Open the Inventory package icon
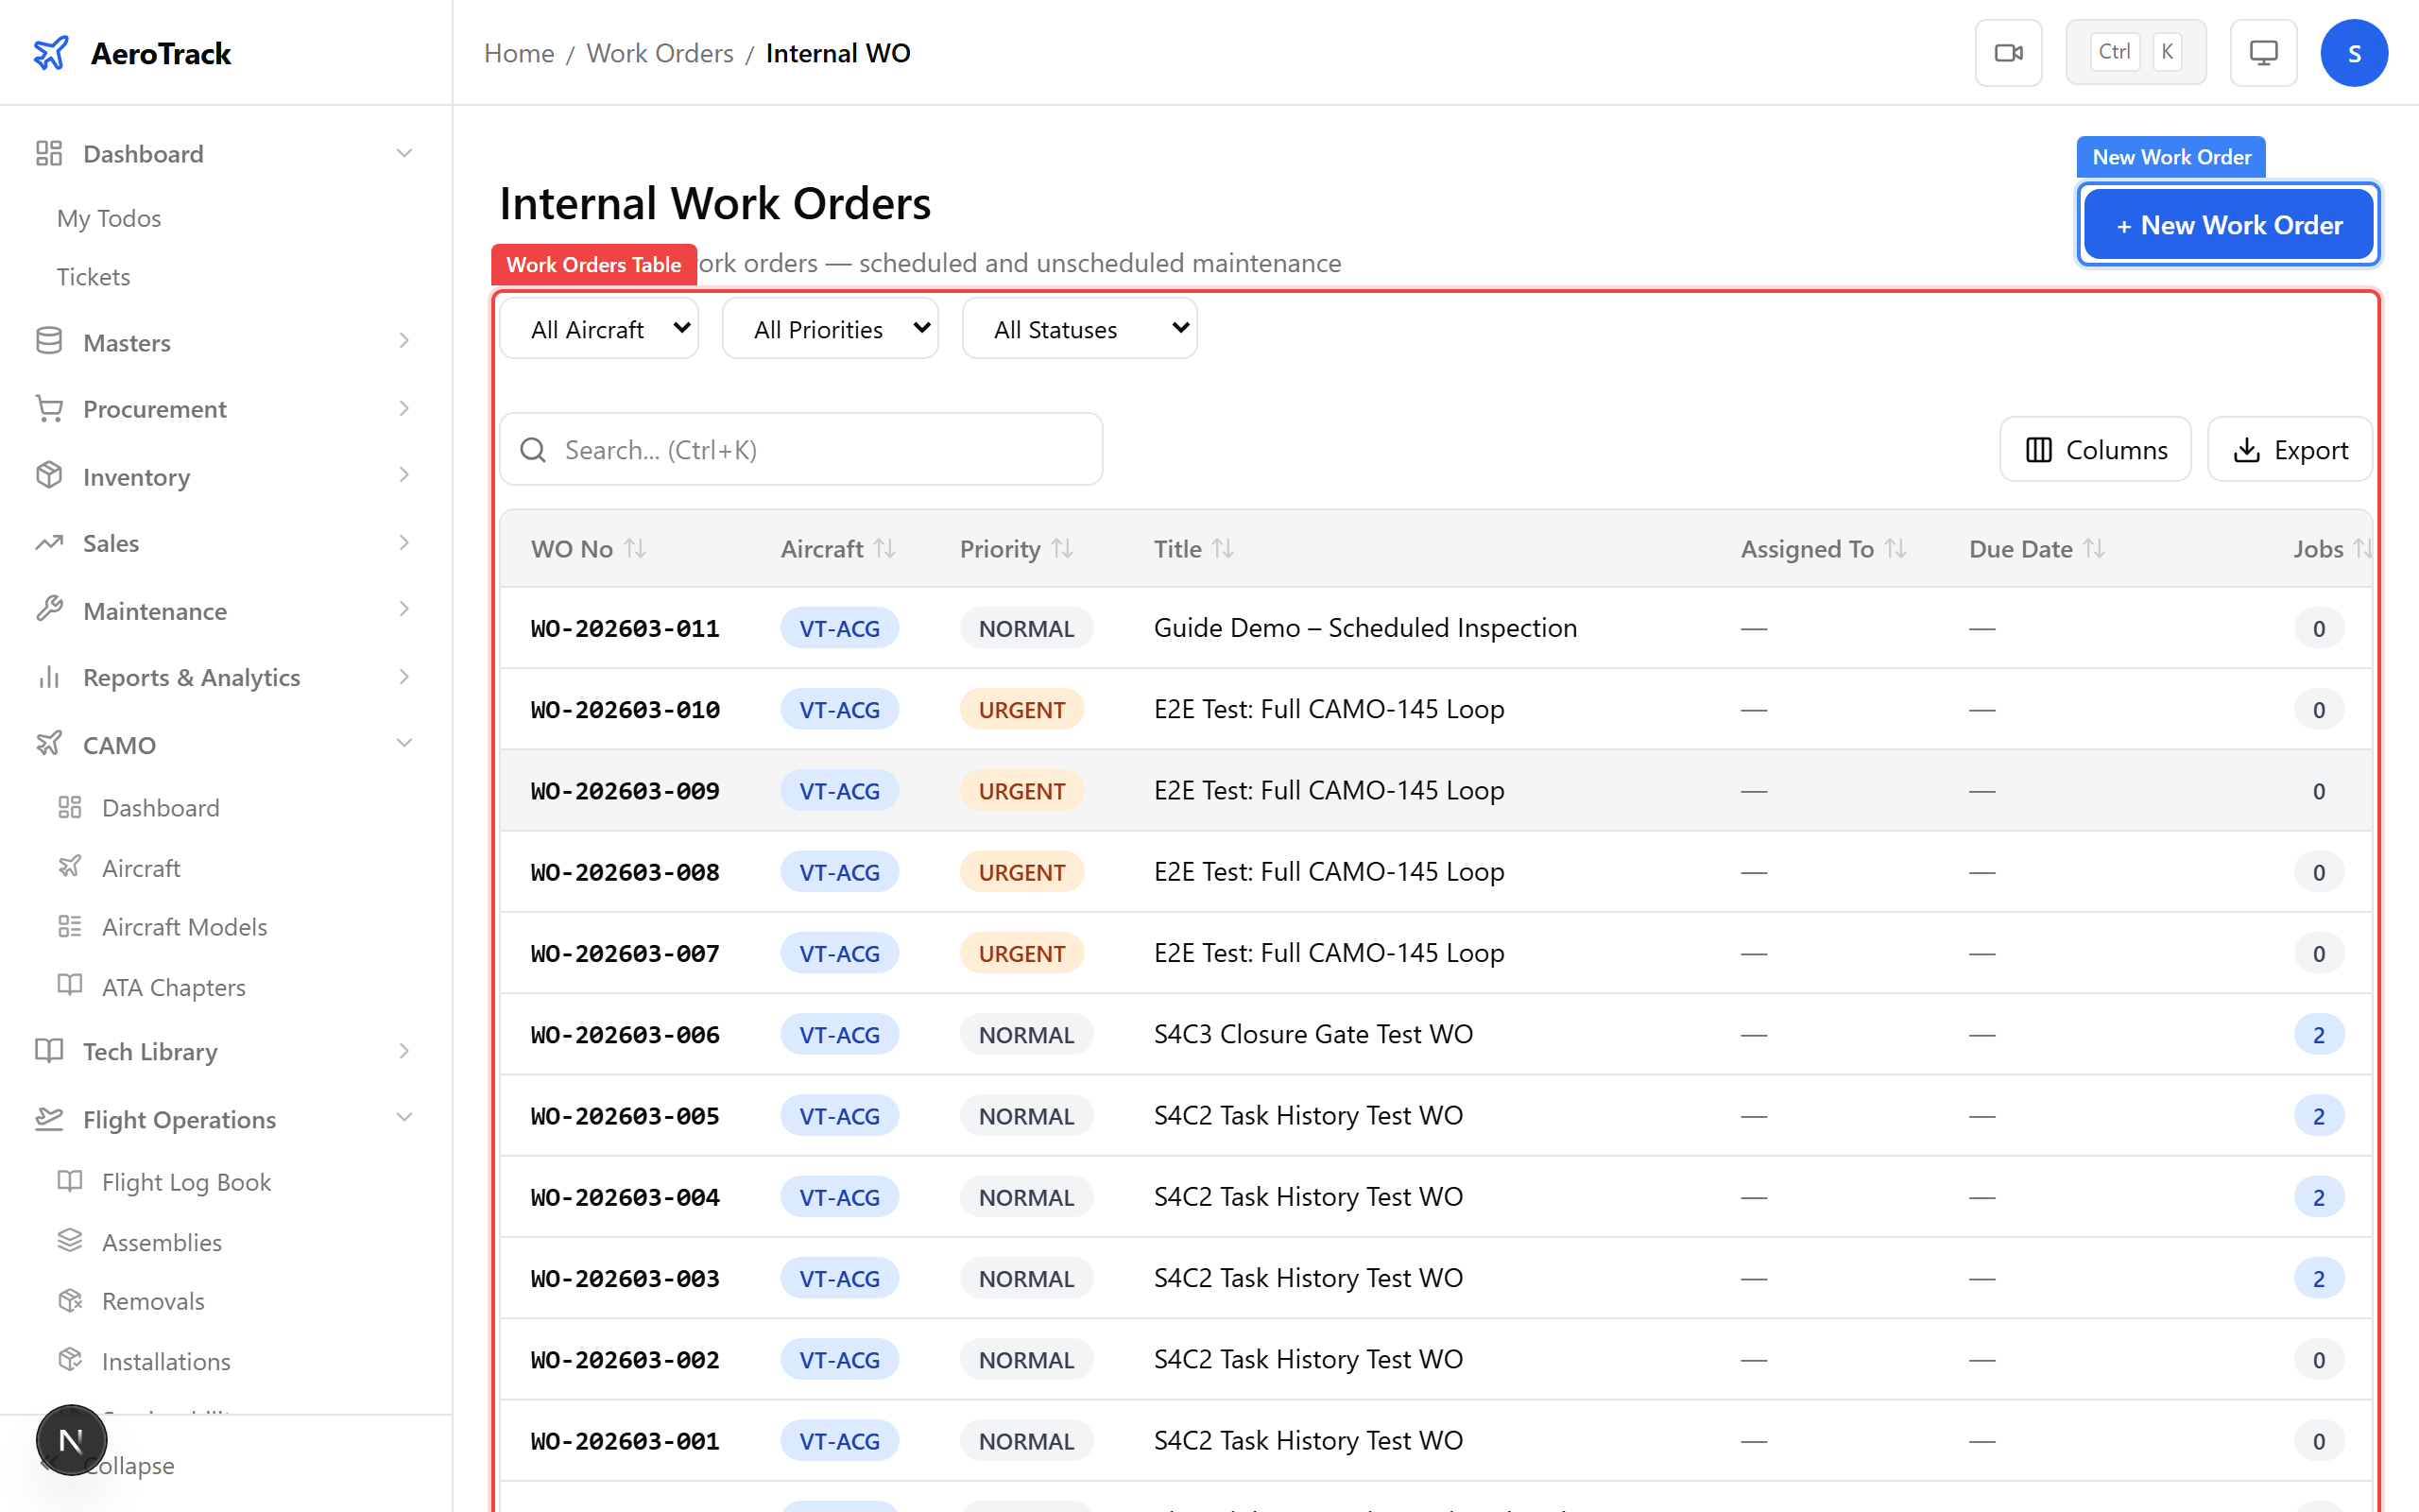 tap(50, 476)
